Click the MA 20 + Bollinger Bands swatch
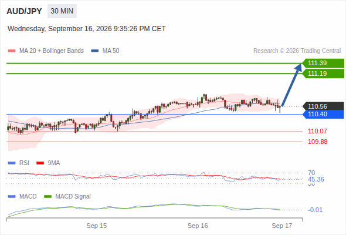Screen dimensions: 346x235 pos(12,51)
